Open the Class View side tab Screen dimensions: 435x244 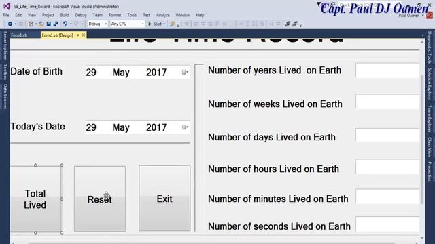coord(430,147)
